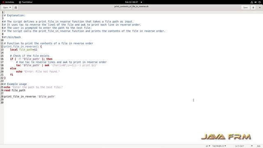
Task: Click the '# Check if the file exists' comment
Action: pyautogui.click(x=30, y=56)
